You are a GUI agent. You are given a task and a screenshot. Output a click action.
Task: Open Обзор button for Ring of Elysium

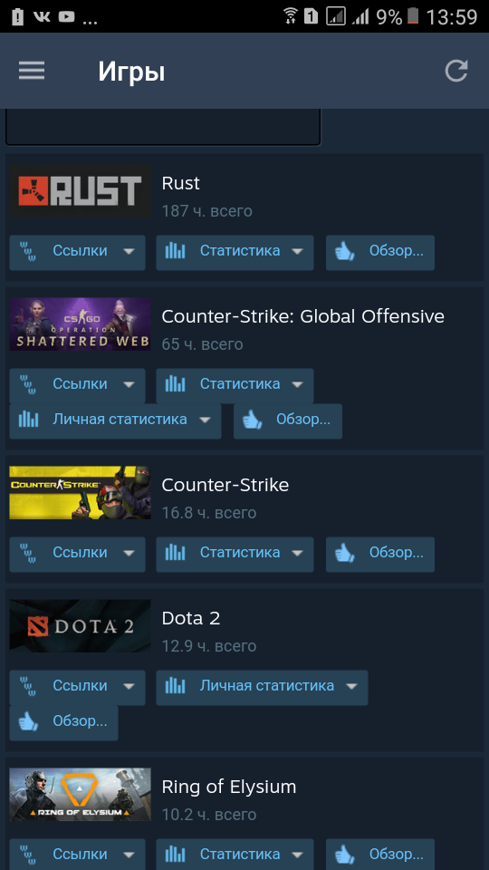379,855
